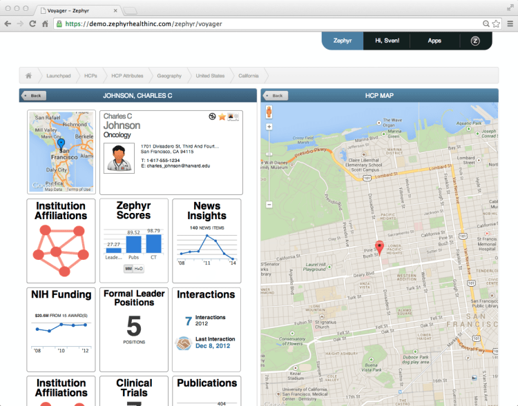Open the News Insights tile
518x406 pixels.
click(207, 241)
